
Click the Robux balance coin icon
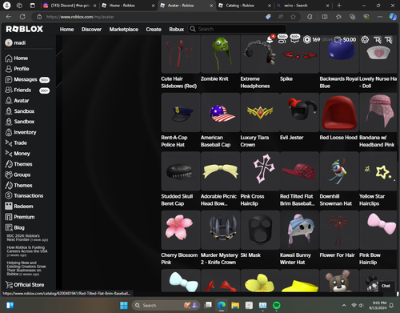pyautogui.click(x=307, y=39)
